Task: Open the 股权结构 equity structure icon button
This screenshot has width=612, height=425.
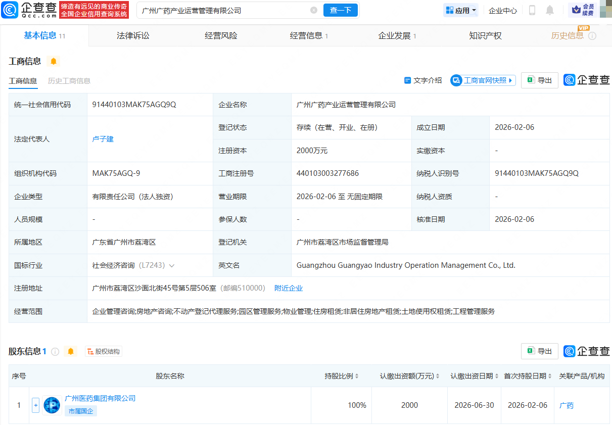Action: coord(103,351)
